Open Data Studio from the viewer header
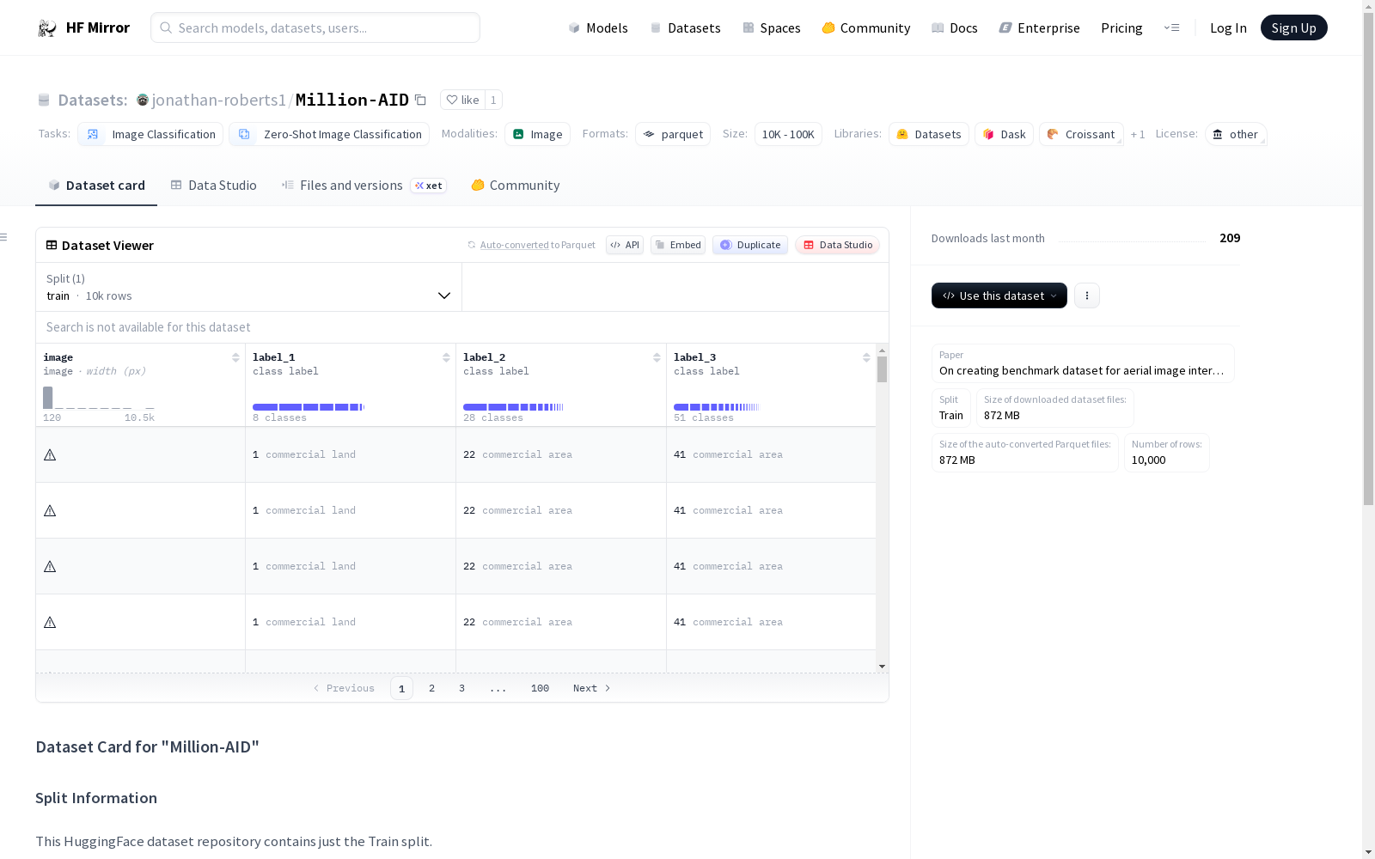 point(838,245)
